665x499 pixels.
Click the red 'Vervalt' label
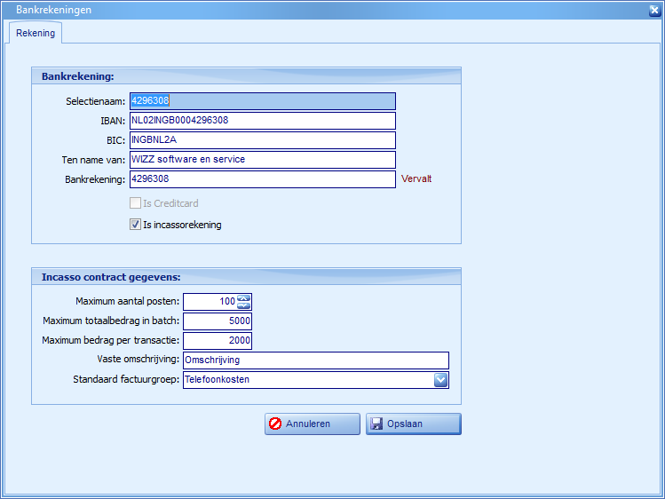pyautogui.click(x=416, y=178)
